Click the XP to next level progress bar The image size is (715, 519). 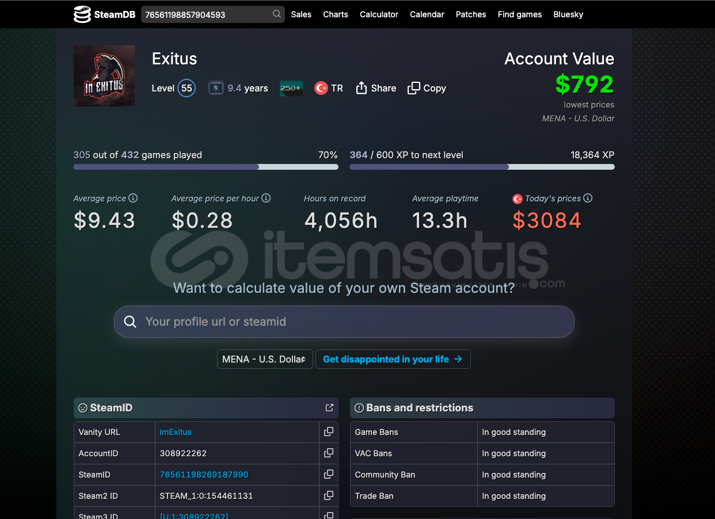coord(482,167)
